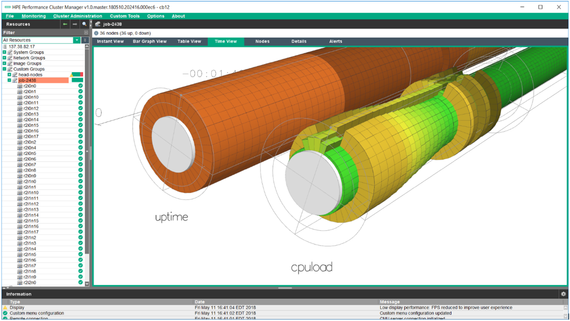Click the node icon beside r2i0n12
Image resolution: width=570 pixels, height=321 pixels.
tap(20, 108)
